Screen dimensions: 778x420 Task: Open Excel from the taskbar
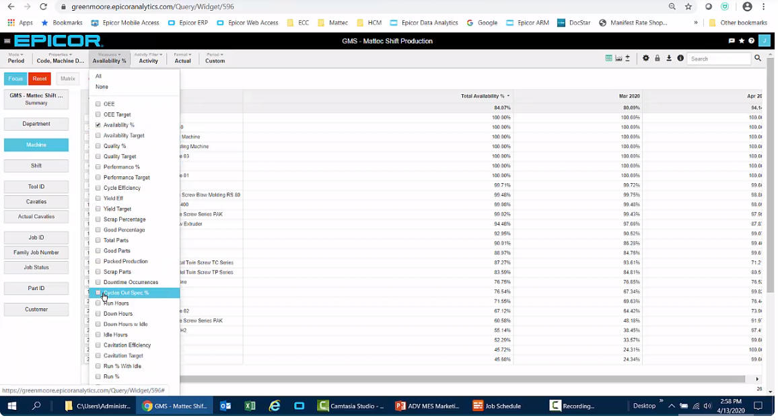pos(250,406)
